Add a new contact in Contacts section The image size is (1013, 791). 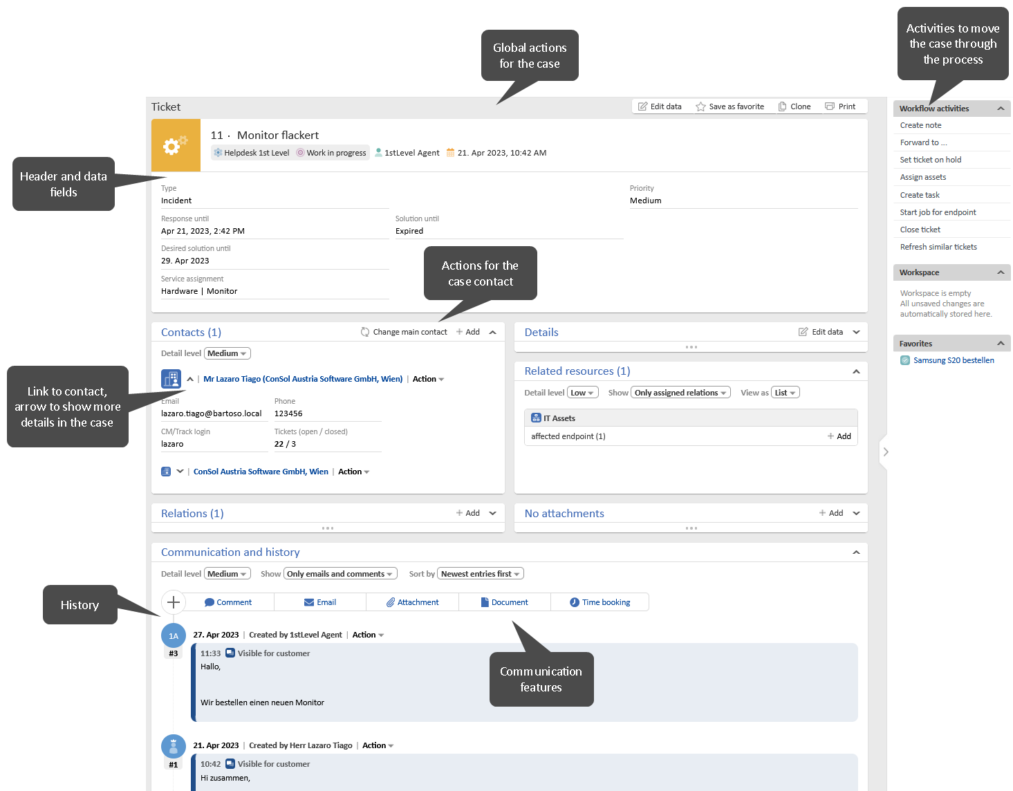point(468,332)
